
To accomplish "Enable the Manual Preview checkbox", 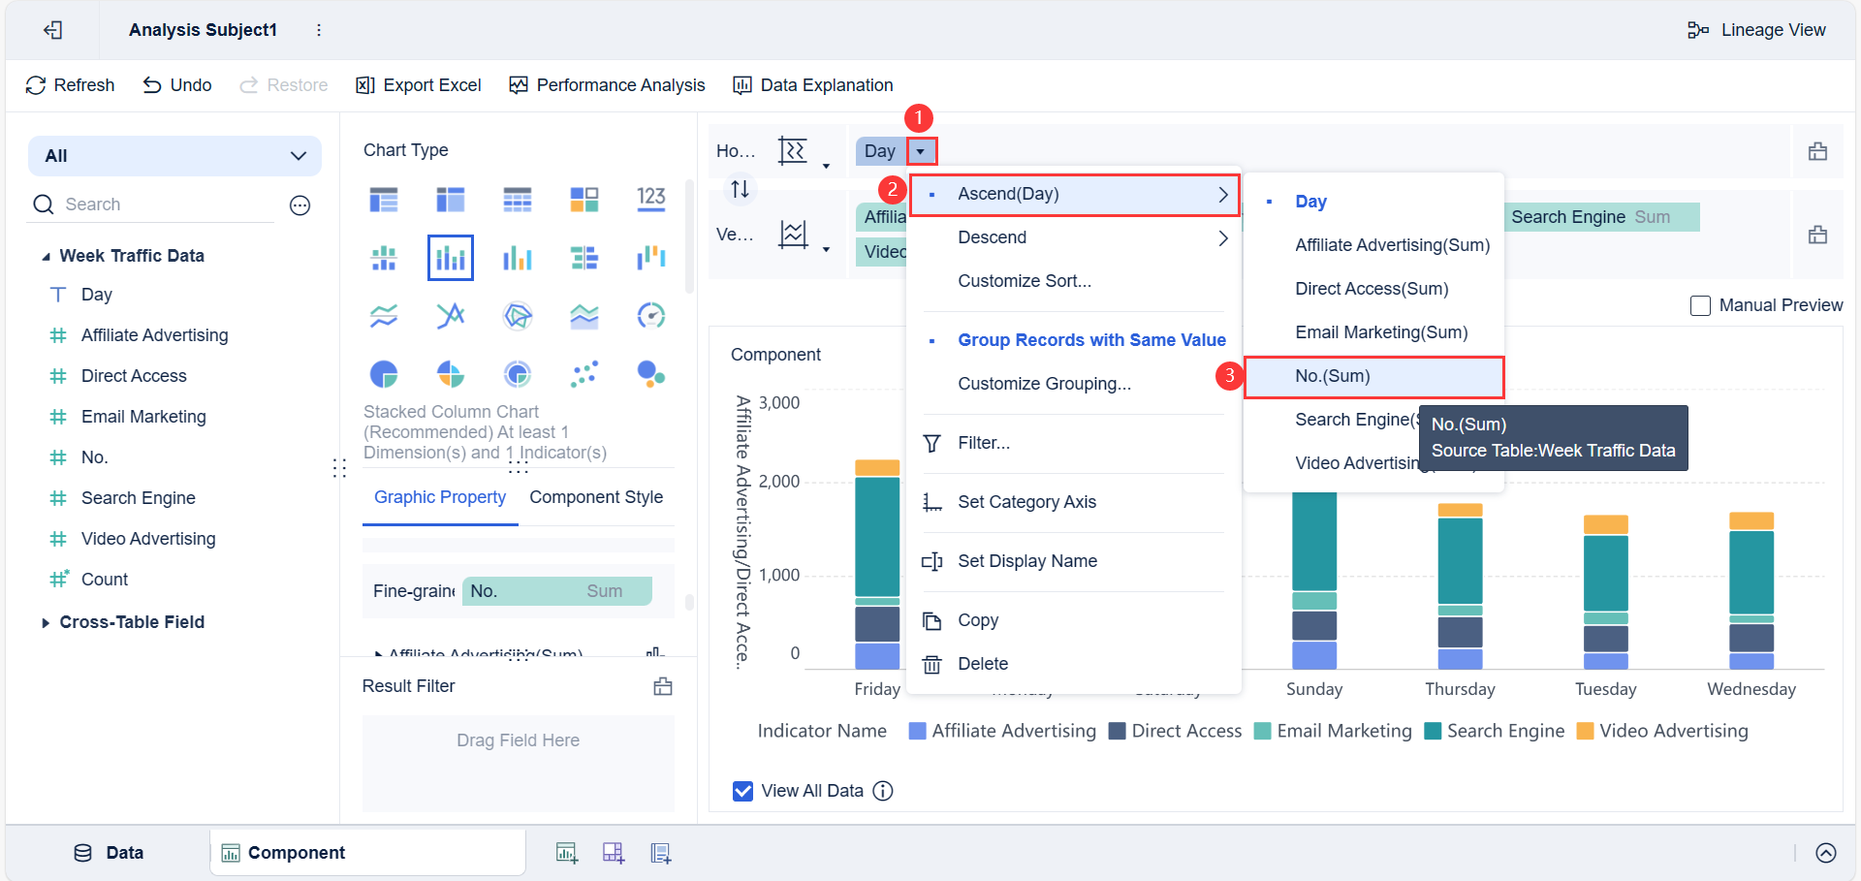I will pos(1700,306).
